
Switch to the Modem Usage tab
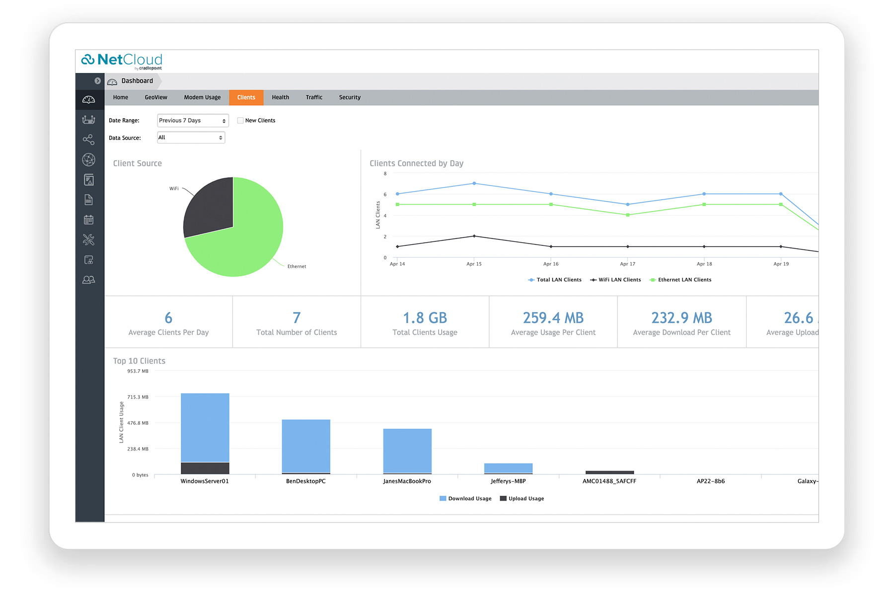202,97
